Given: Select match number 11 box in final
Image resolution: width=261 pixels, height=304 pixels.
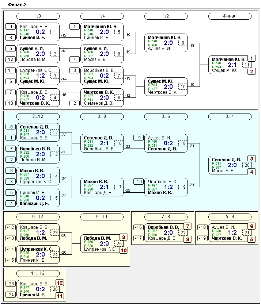Looking at the screenshot, I should point(246,65).
